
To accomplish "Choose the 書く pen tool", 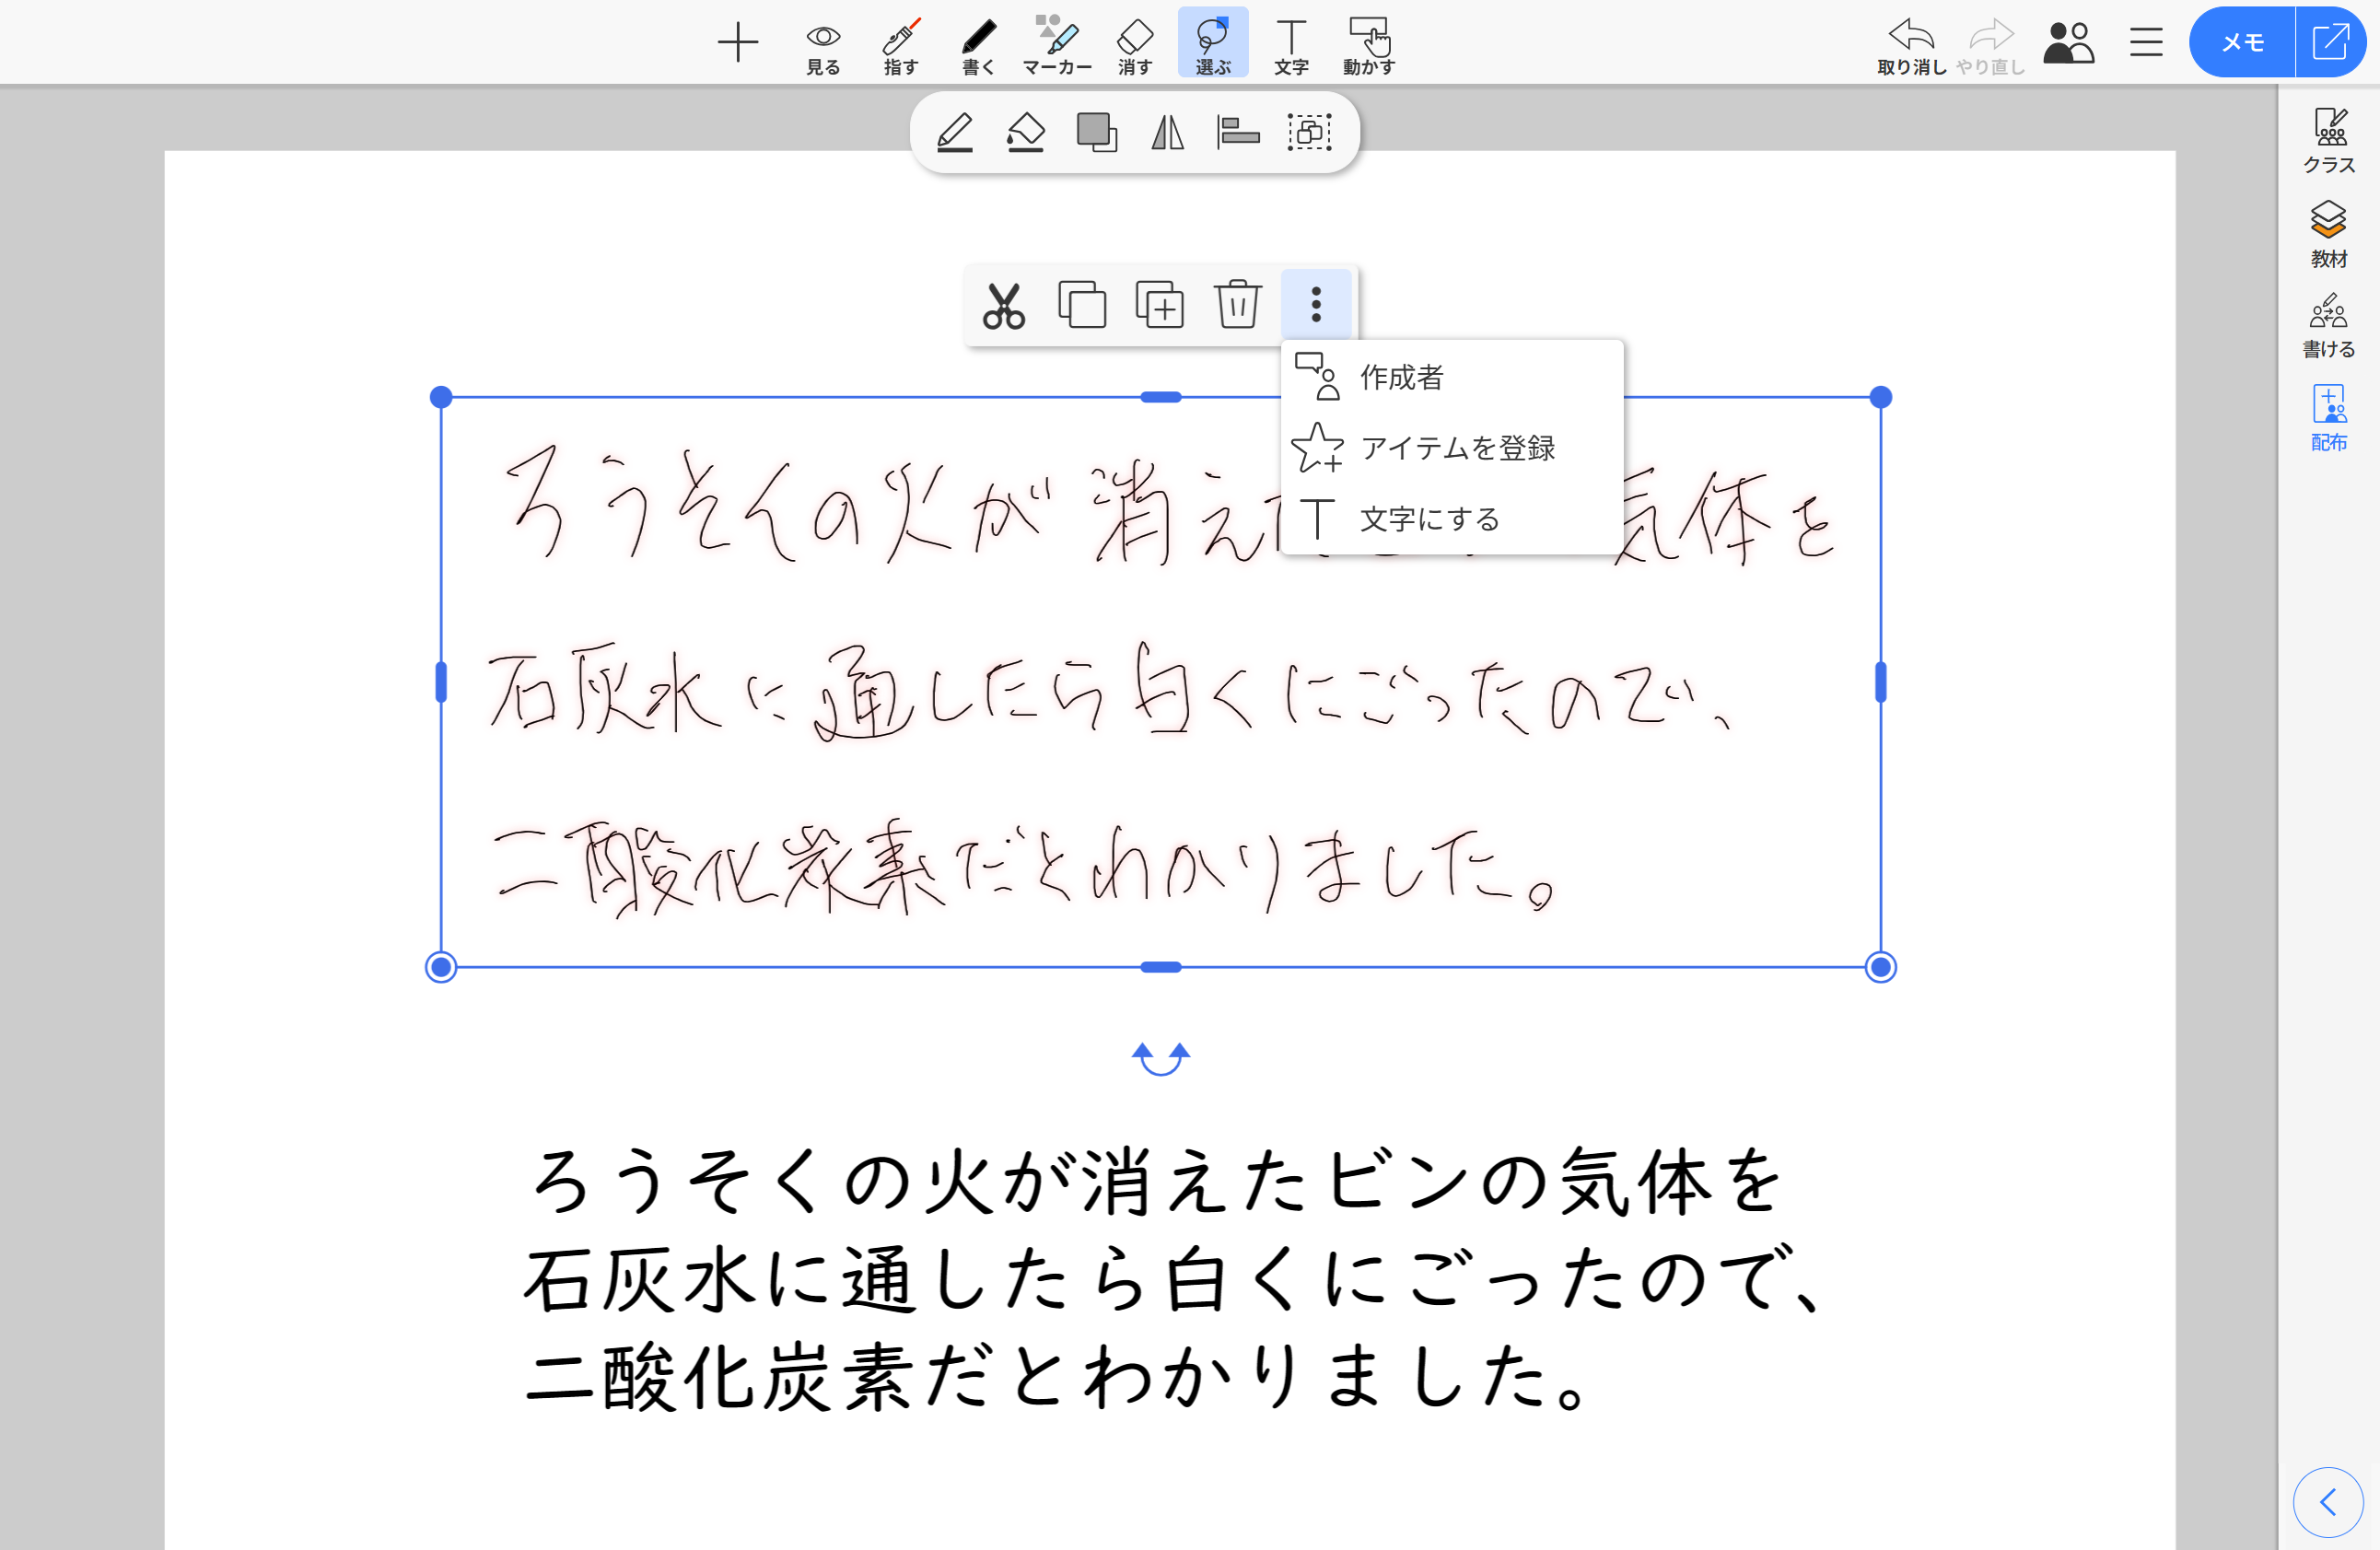I will click(x=978, y=46).
